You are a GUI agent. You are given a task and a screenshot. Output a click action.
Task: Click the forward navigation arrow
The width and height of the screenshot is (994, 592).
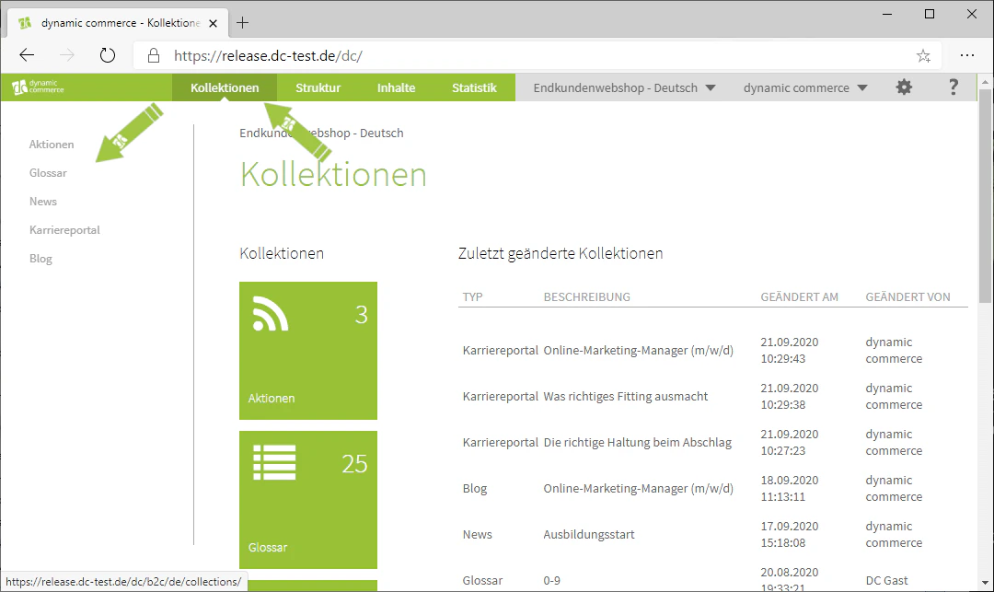coord(66,55)
